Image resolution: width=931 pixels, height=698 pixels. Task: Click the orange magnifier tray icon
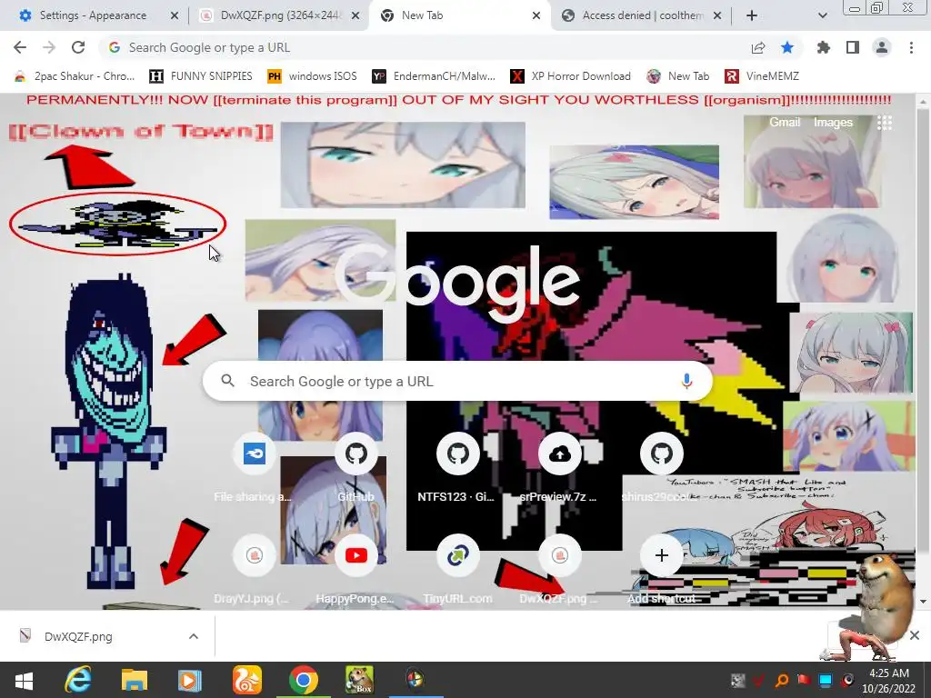click(782, 680)
